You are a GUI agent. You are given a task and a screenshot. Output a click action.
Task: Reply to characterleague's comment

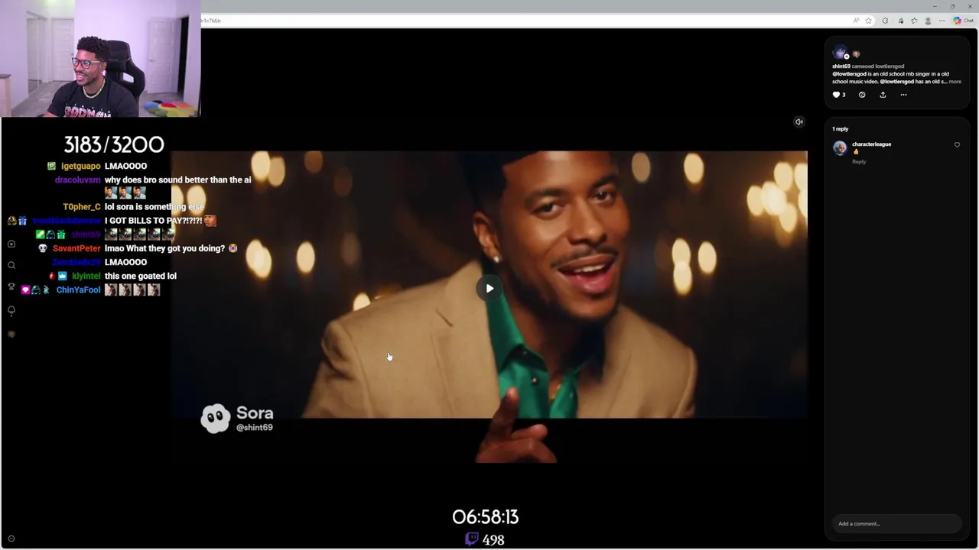click(x=859, y=162)
